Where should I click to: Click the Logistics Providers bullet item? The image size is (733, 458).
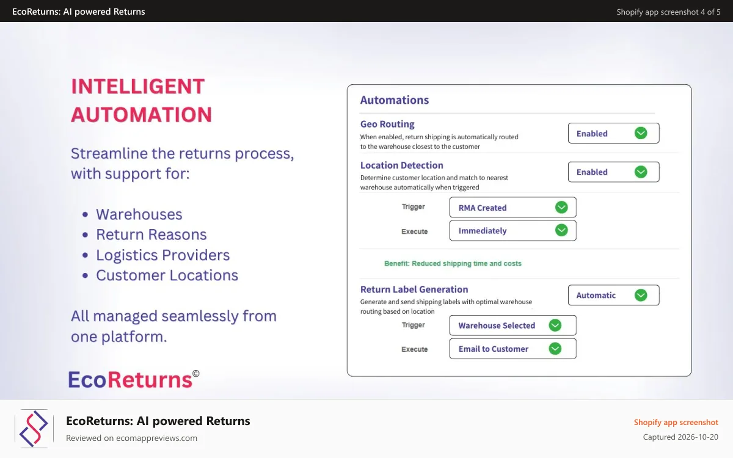click(x=163, y=255)
